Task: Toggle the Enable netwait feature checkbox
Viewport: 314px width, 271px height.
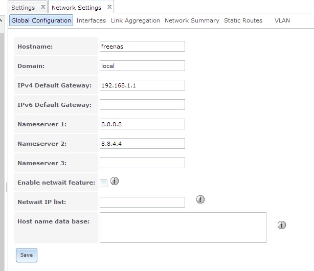Action: [103, 183]
